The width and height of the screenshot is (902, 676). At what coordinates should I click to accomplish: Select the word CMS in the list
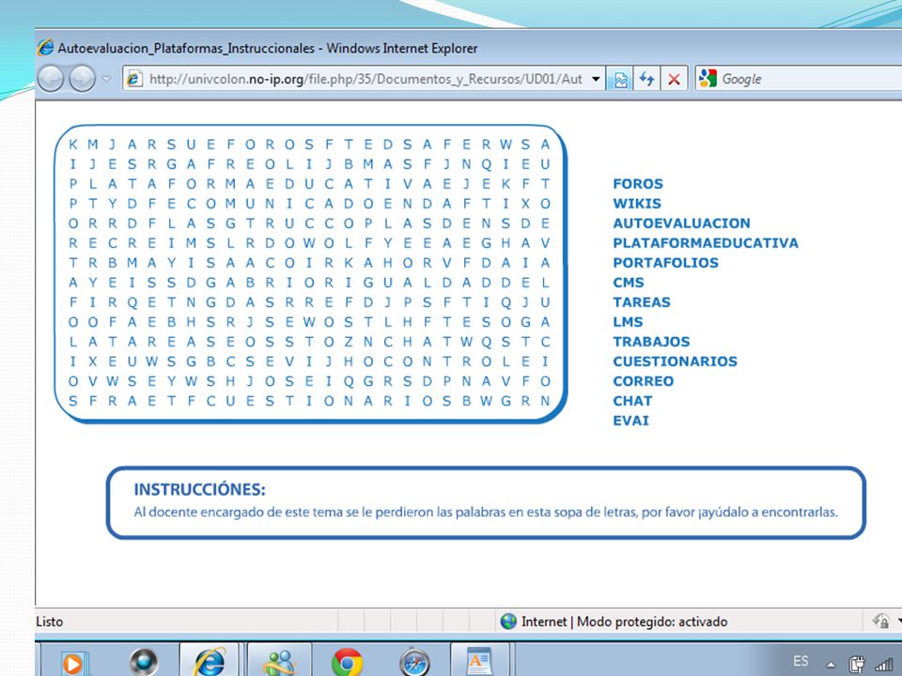[629, 283]
